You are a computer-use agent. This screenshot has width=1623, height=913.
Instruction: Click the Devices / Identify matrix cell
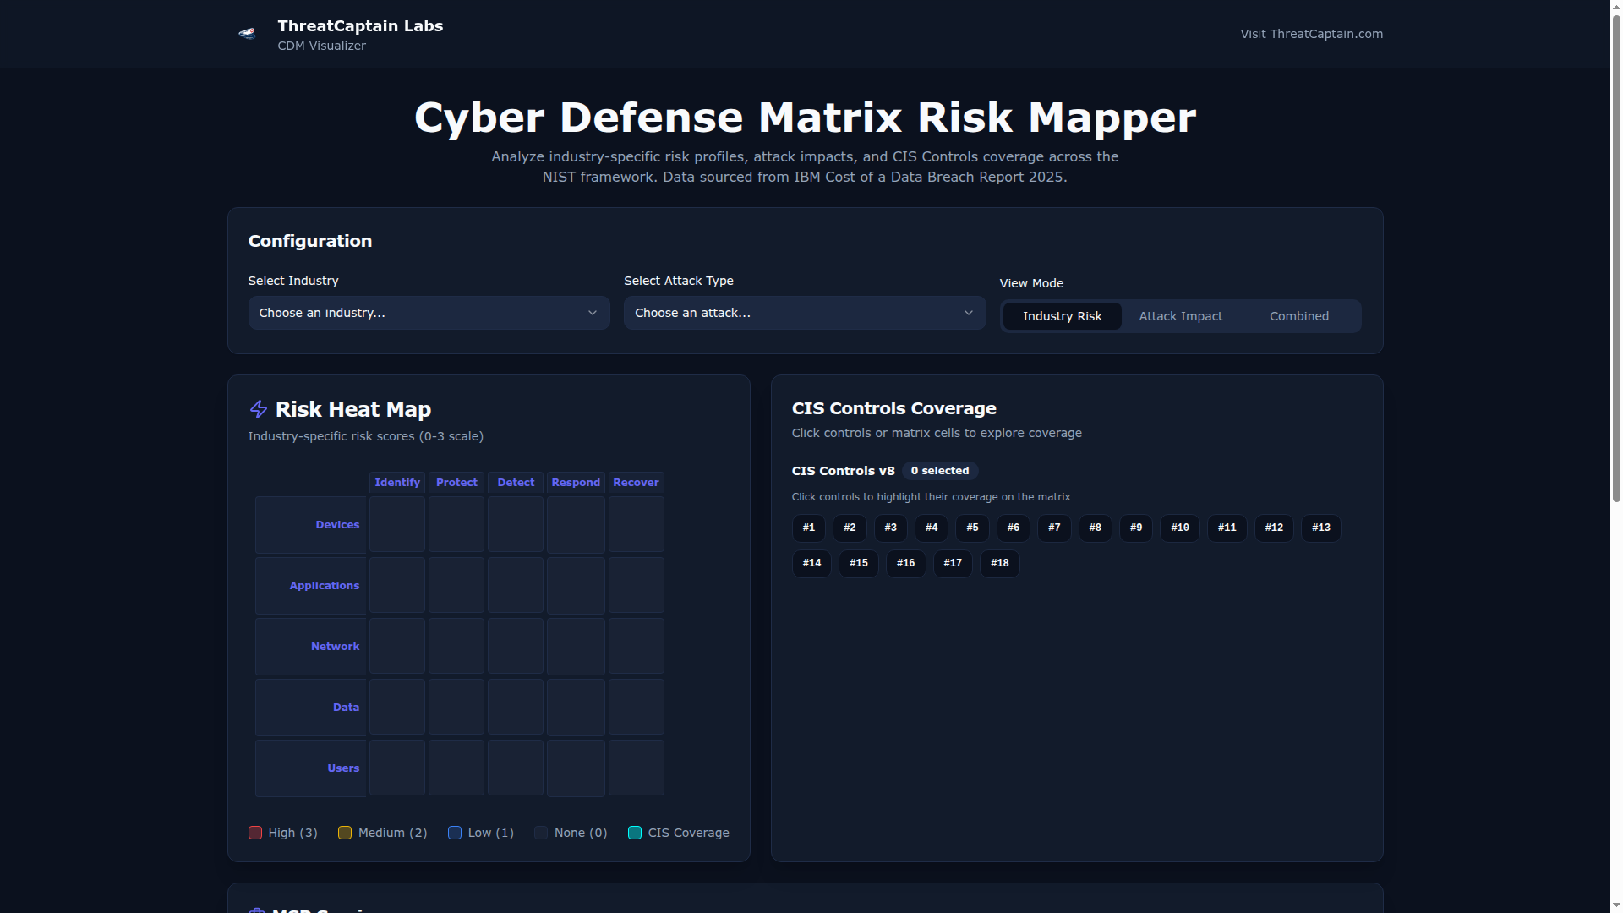(x=397, y=525)
